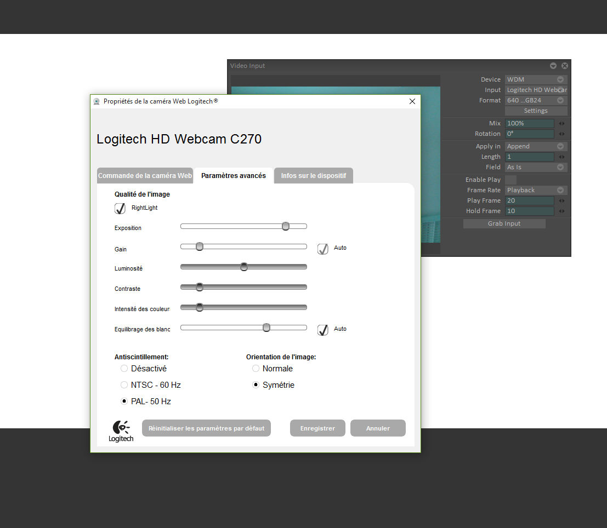Collapse the Video Input panel with its round arrow icon
Viewport: 607px width, 528px height.
tap(553, 66)
